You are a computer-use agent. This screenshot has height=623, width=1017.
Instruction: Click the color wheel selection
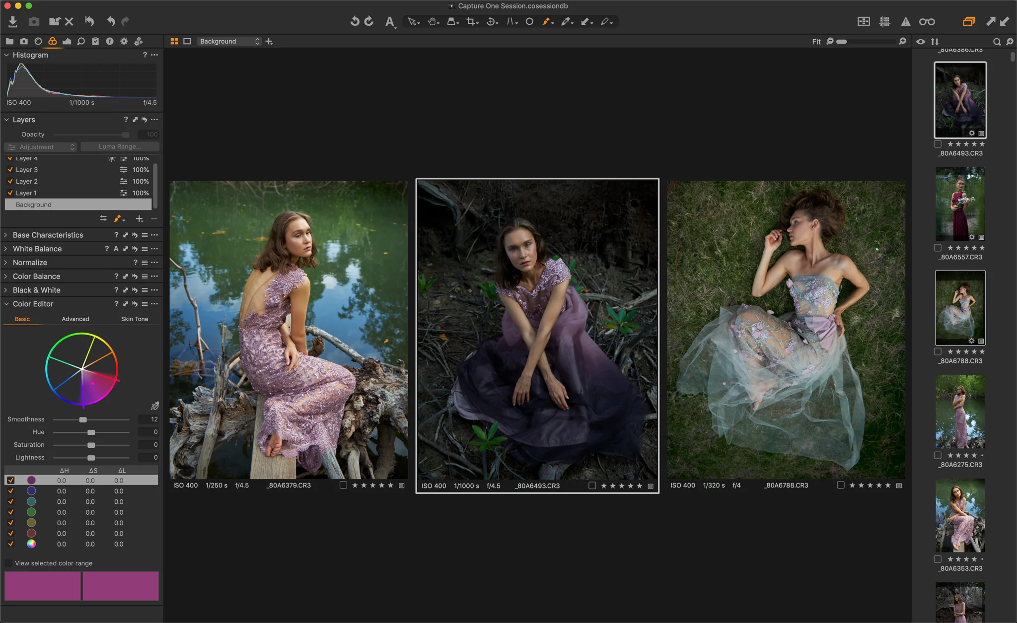(99, 386)
